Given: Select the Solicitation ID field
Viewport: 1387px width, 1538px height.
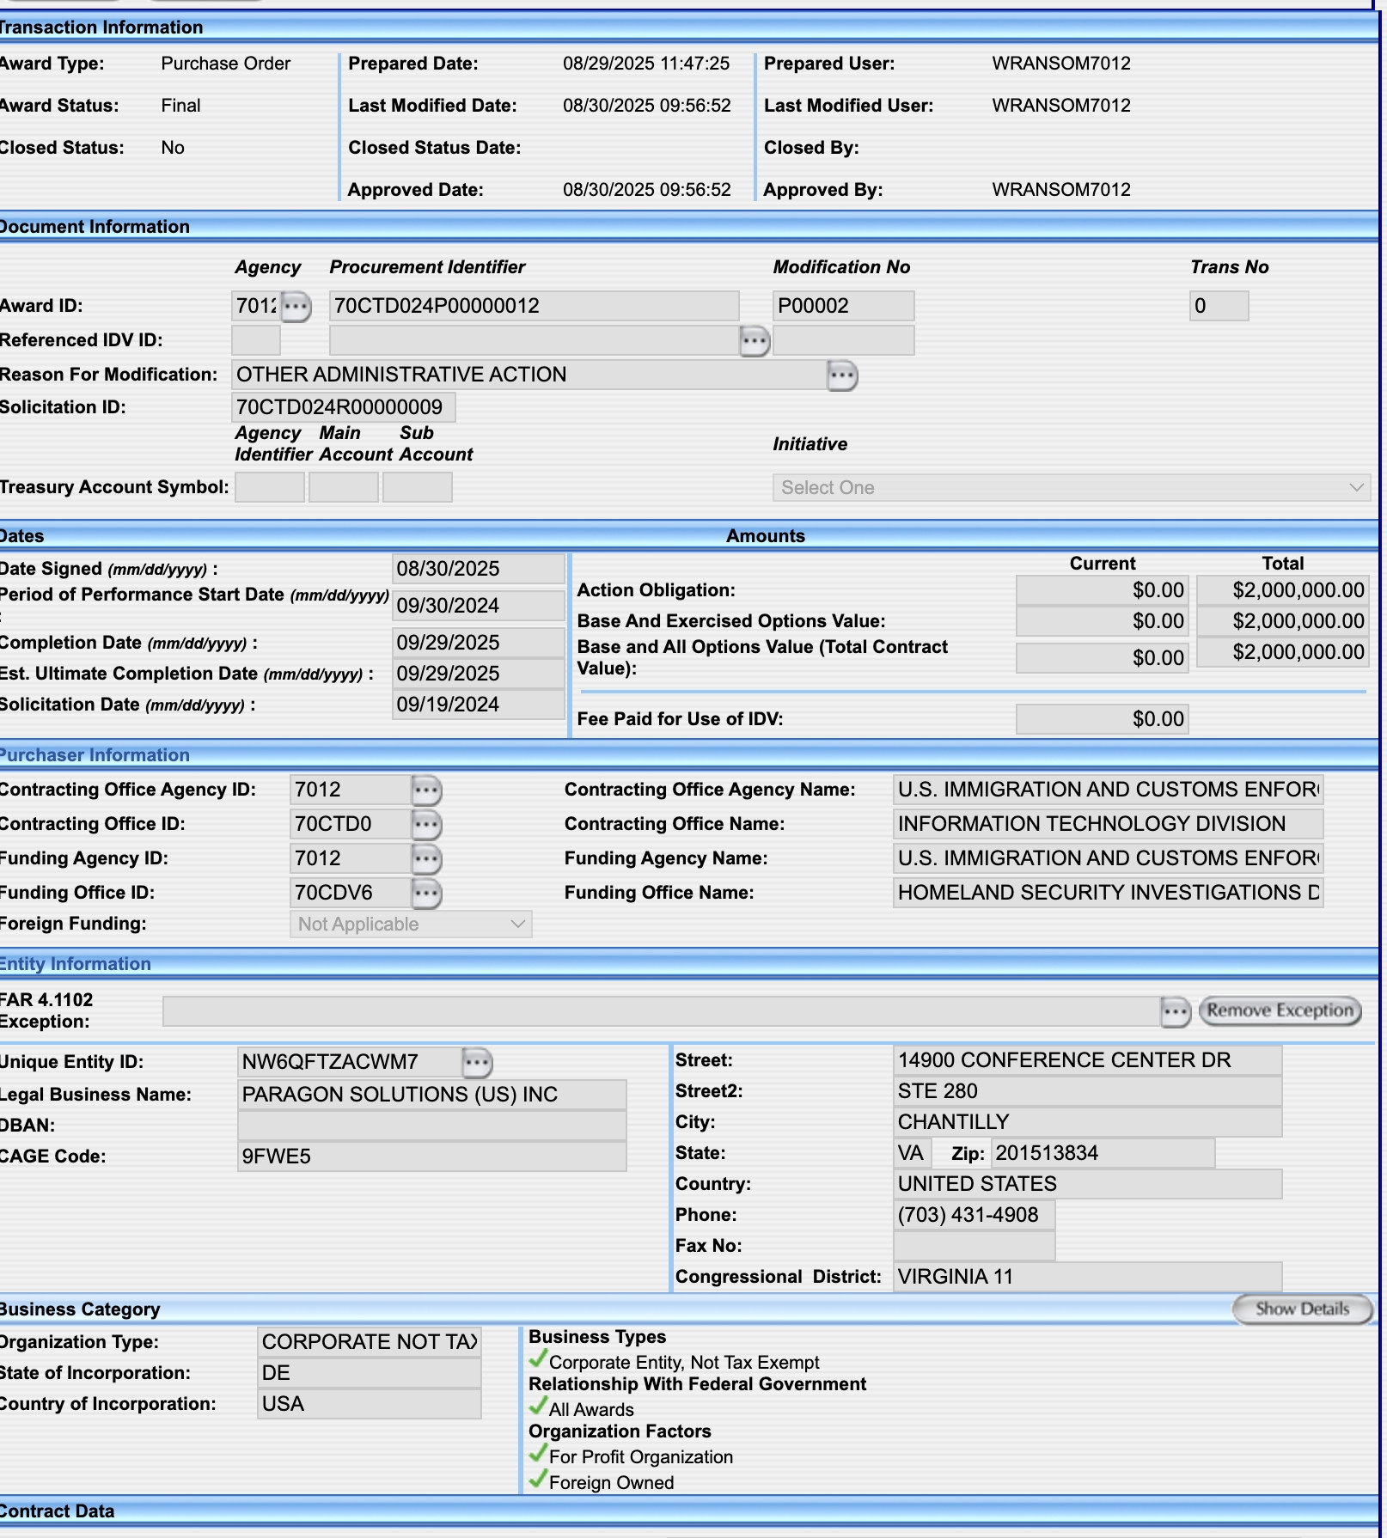Looking at the screenshot, I should click(344, 407).
